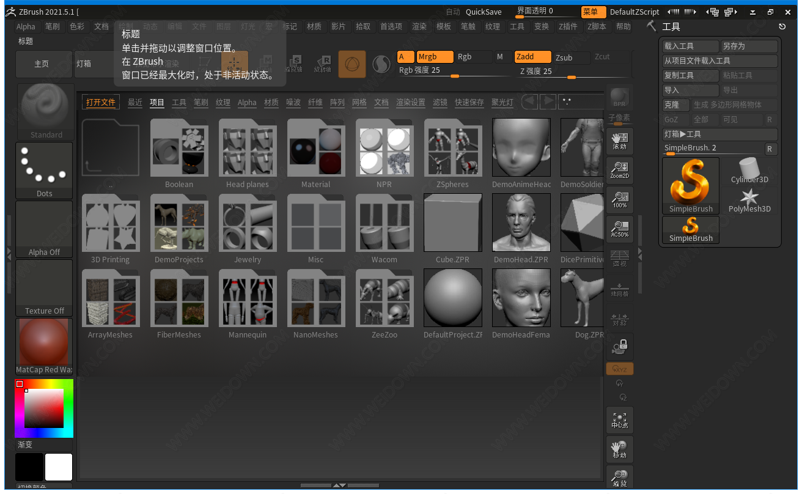
Task: Click the 旋转轴 rotate mode icon
Action: [322, 64]
